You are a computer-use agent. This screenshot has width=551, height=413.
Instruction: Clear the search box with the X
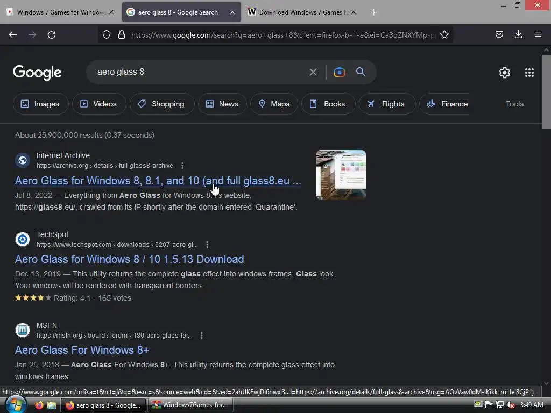tap(313, 72)
